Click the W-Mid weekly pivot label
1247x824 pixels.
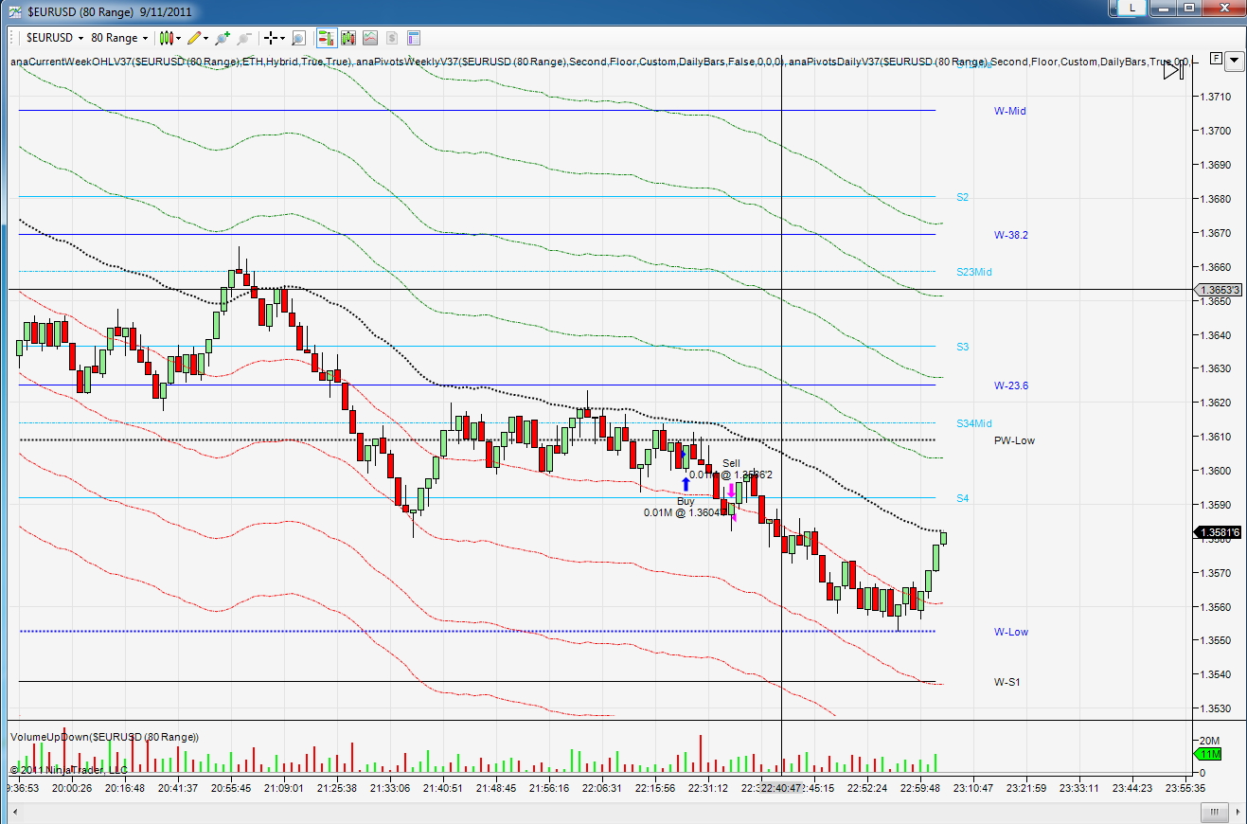tap(1009, 111)
